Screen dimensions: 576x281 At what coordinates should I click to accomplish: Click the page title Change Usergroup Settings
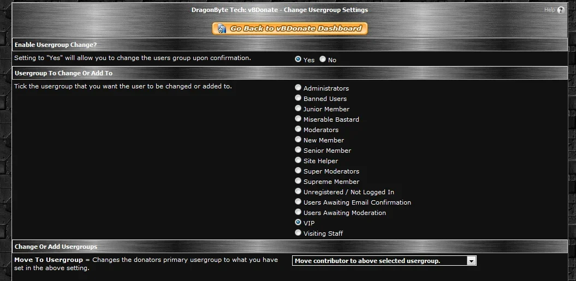(280, 10)
